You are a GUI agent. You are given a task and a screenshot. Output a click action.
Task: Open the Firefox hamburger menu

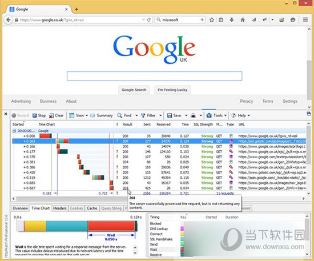(305, 19)
